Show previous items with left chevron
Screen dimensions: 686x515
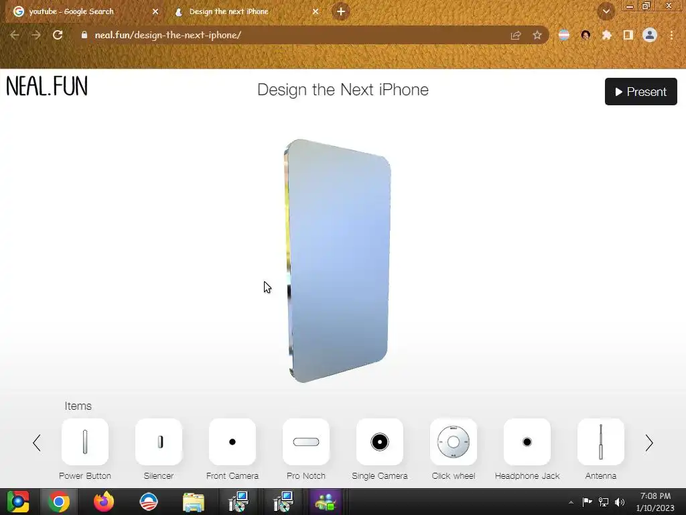coord(37,443)
